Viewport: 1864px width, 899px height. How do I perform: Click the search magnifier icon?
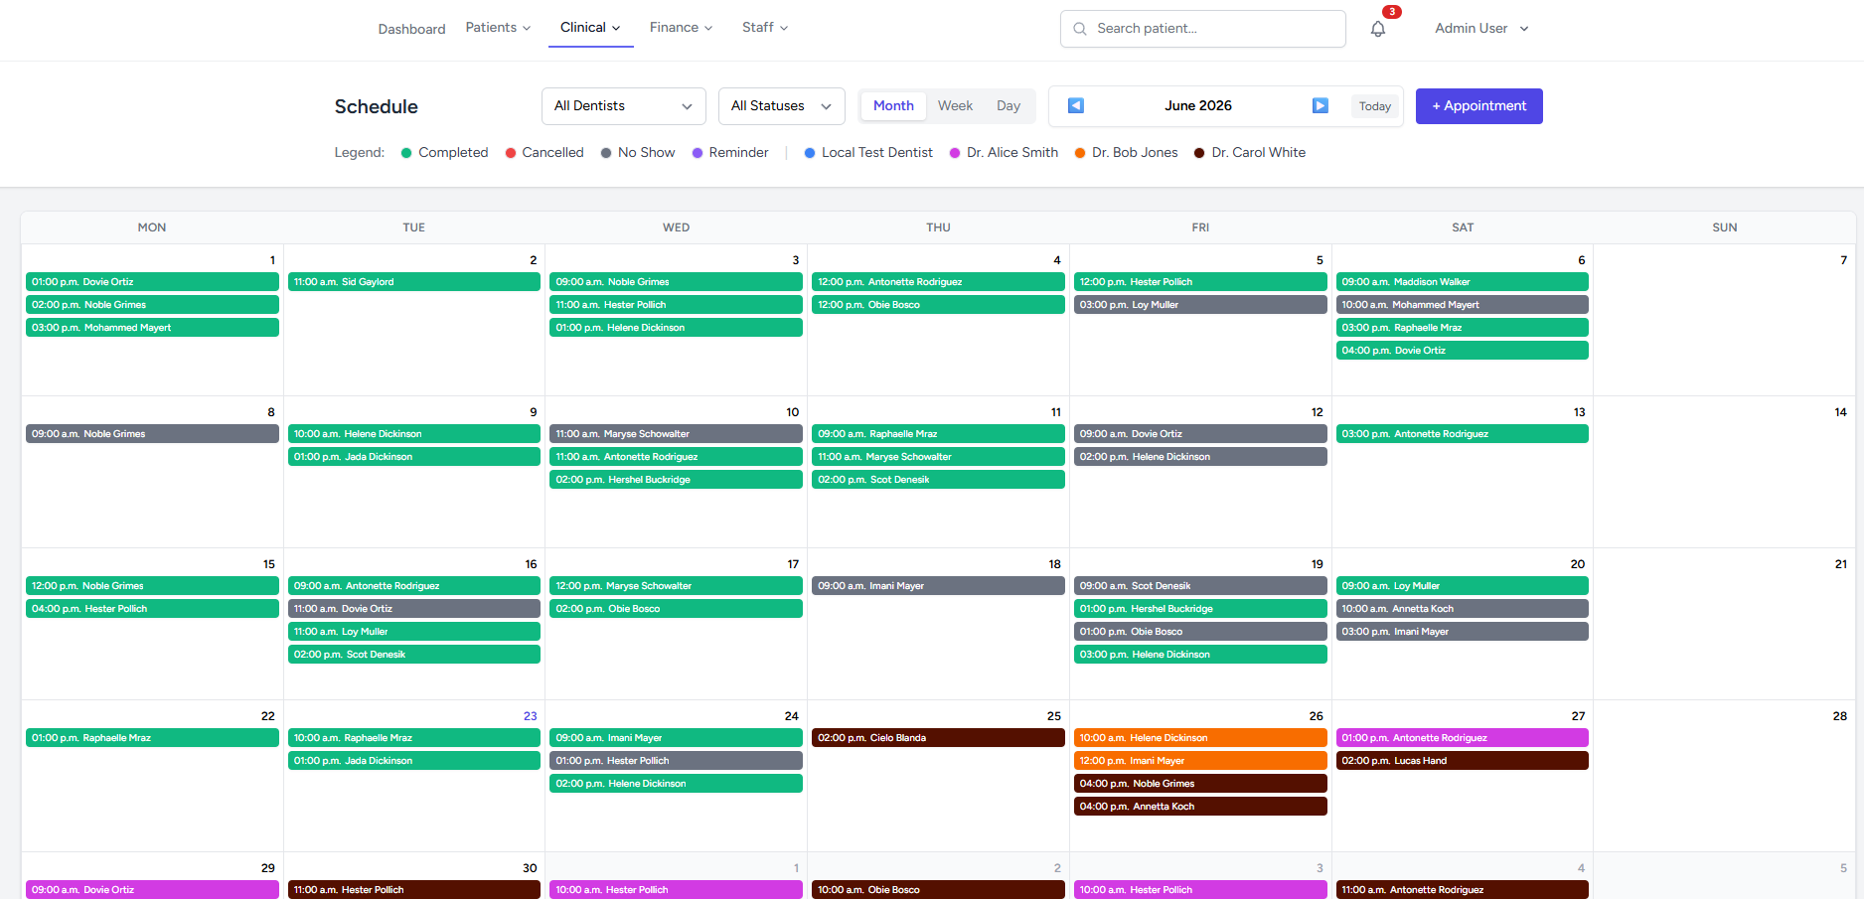[1080, 29]
